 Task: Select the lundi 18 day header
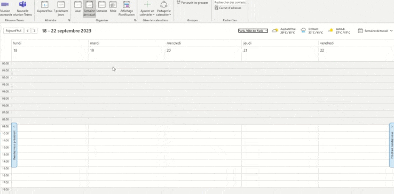[50, 50]
